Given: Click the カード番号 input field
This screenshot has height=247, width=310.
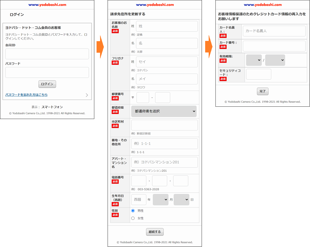Looking at the screenshot, I should pos(274,46).
